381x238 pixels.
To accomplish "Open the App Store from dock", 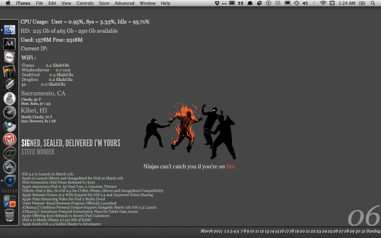I will (x=10, y=167).
